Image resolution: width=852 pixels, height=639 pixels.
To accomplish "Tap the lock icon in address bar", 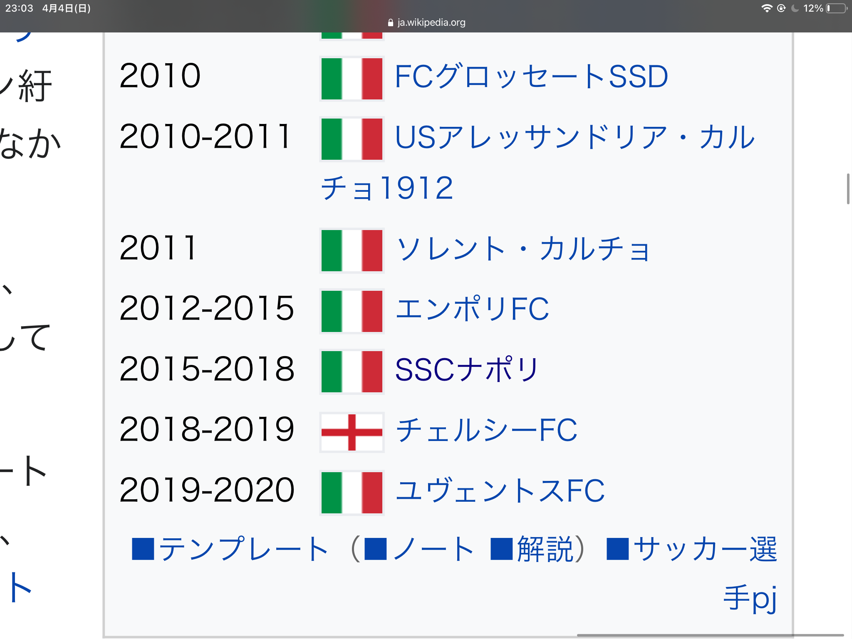I will (x=390, y=23).
